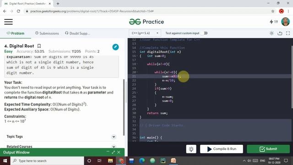
Task: Open a new browser tab
Action: pos(58,4)
